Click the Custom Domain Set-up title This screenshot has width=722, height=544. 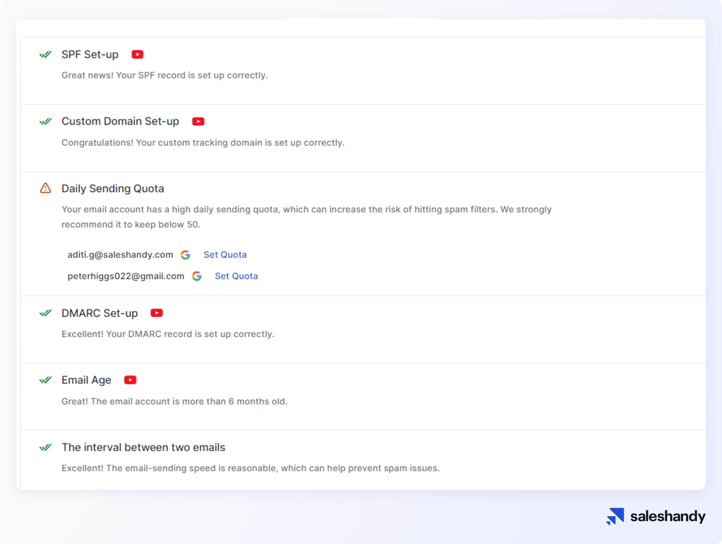point(120,121)
